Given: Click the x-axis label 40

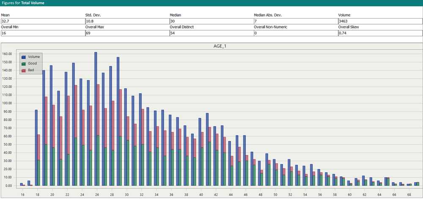Looking at the screenshot, I should coord(201,195).
